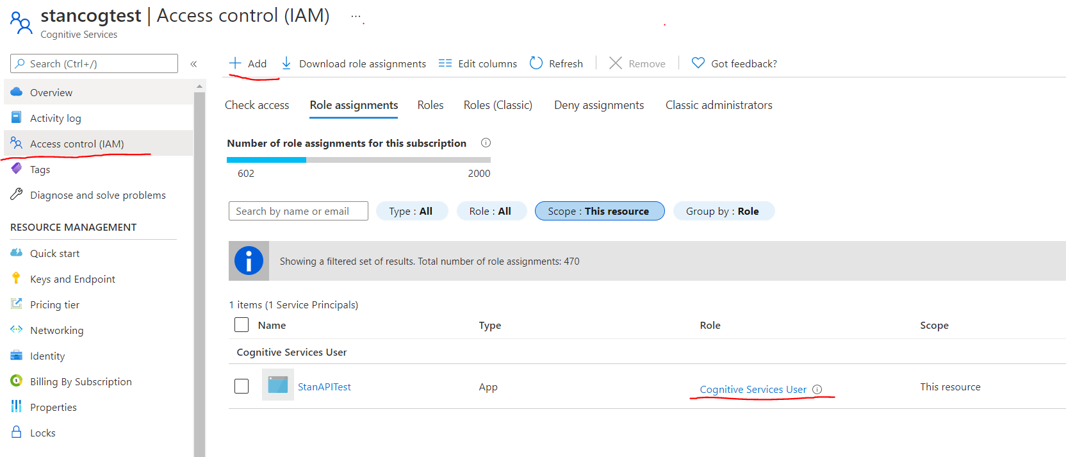Sort by the Name column header
This screenshot has height=457, width=1066.
(272, 325)
